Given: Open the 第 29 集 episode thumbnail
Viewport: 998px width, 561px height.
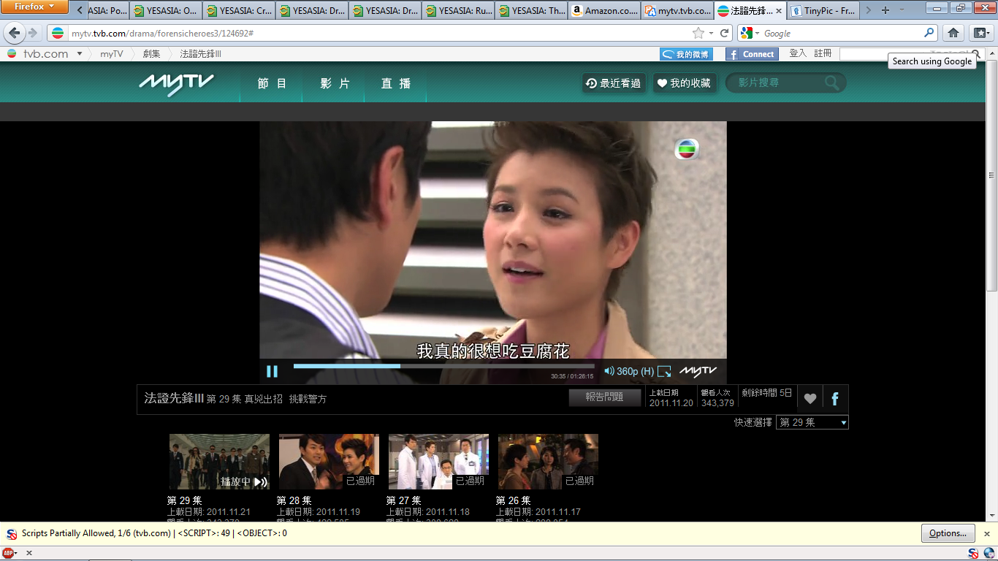Looking at the screenshot, I should [219, 462].
